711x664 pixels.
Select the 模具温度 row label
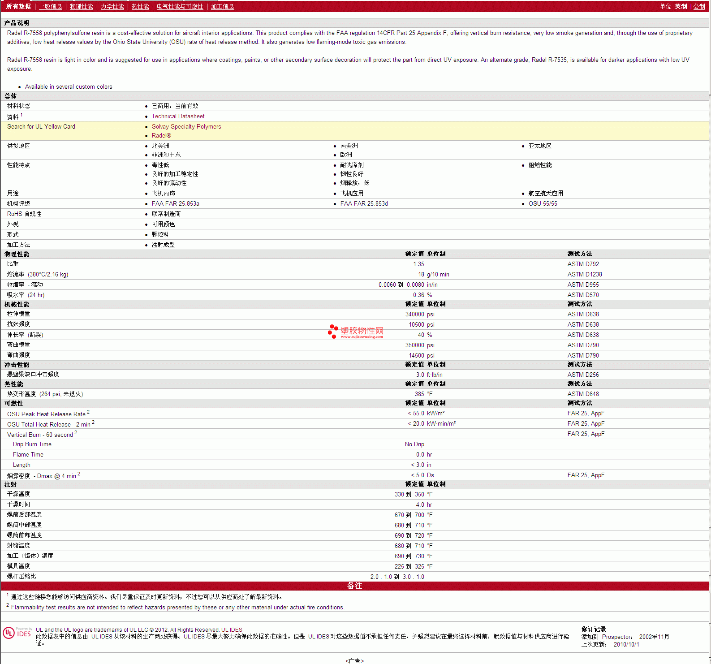18,566
